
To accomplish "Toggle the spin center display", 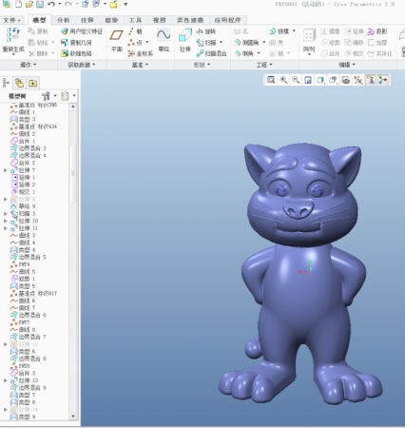I will 383,80.
